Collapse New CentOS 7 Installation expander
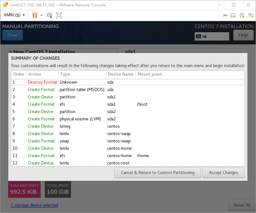 tap(11, 52)
